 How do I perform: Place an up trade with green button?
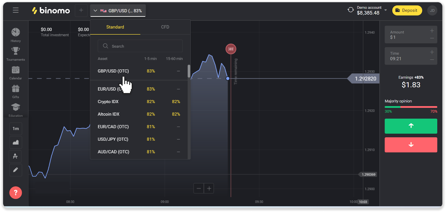coord(411,126)
